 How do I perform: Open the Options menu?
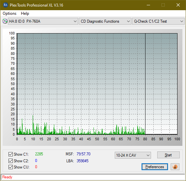coord(9,13)
